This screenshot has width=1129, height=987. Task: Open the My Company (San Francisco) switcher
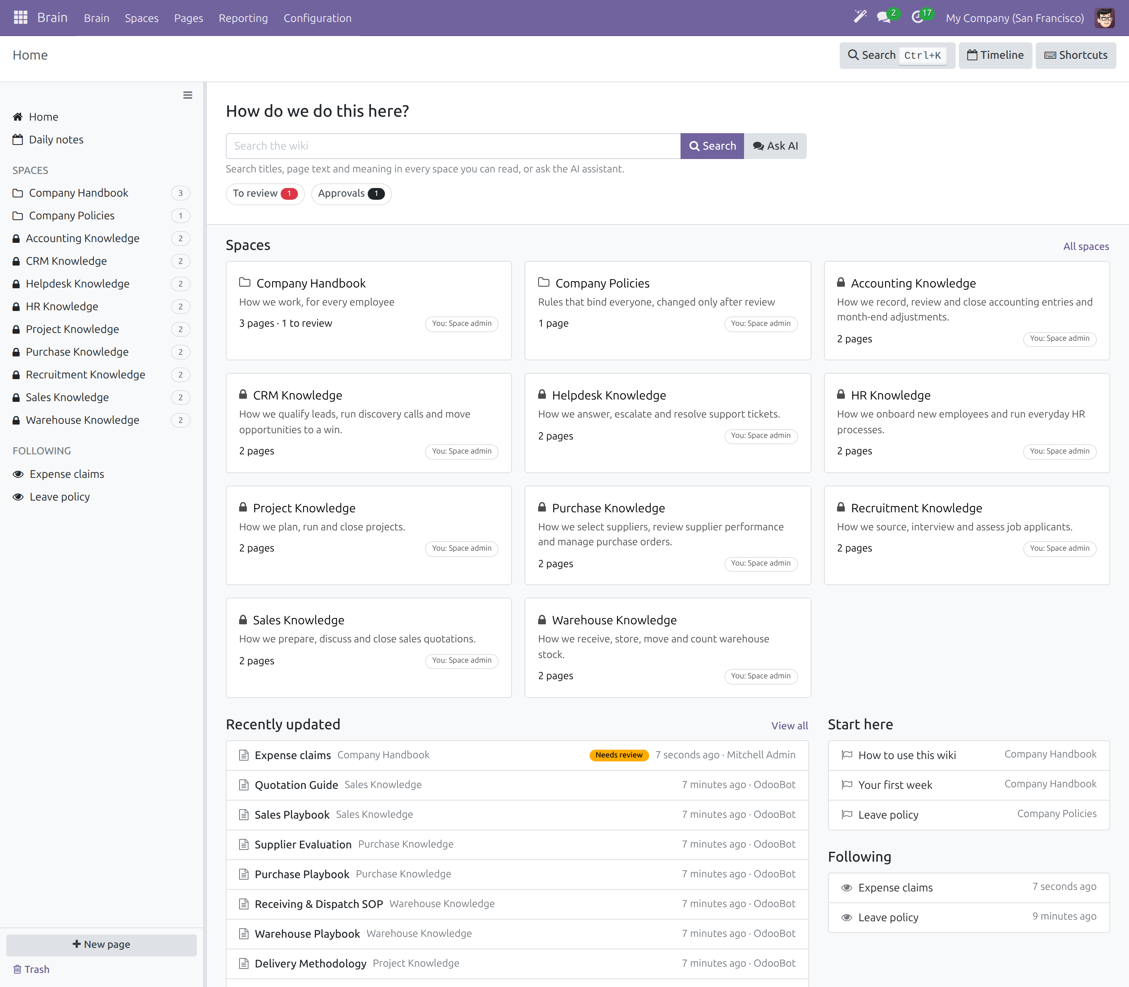coord(1015,18)
